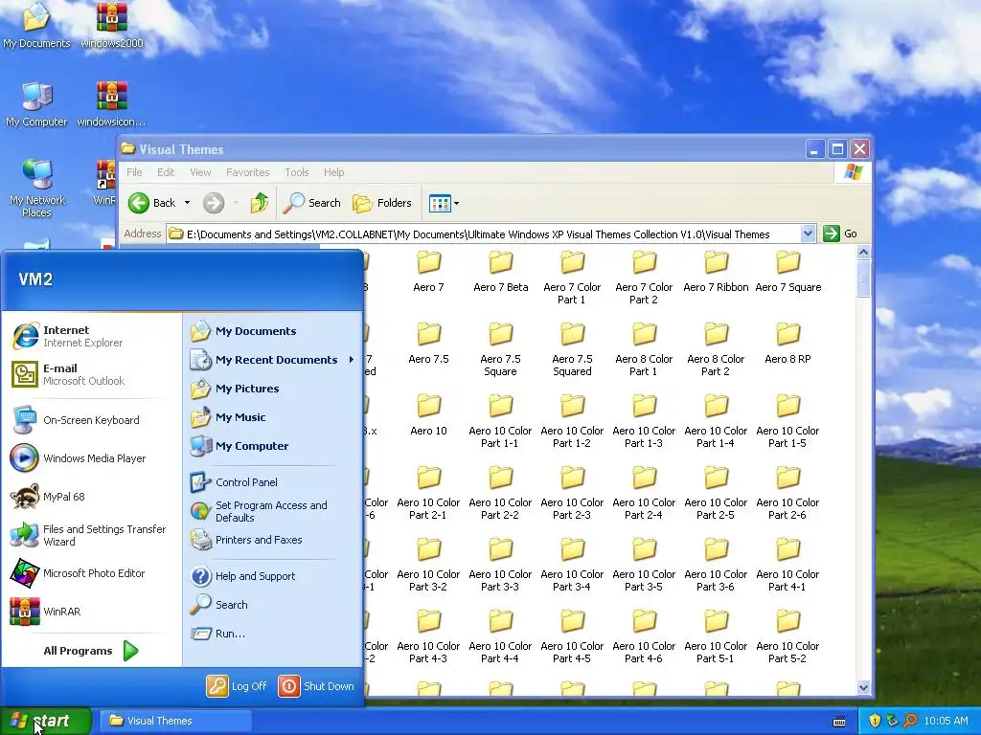Click the Shut Down button

316,685
